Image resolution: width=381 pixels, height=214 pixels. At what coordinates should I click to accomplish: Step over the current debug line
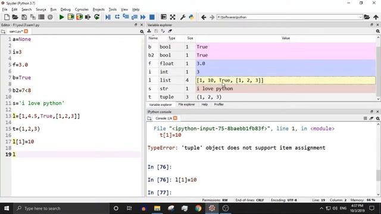(117, 17)
